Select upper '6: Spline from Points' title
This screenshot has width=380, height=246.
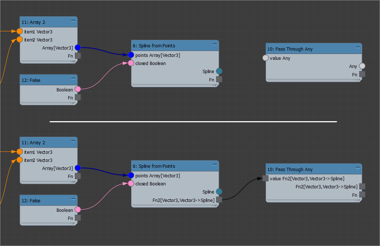click(175, 46)
